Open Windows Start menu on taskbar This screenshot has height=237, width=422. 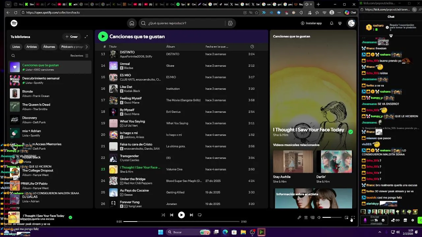161,232
